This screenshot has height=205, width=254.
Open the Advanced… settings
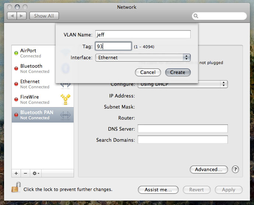click(x=209, y=169)
